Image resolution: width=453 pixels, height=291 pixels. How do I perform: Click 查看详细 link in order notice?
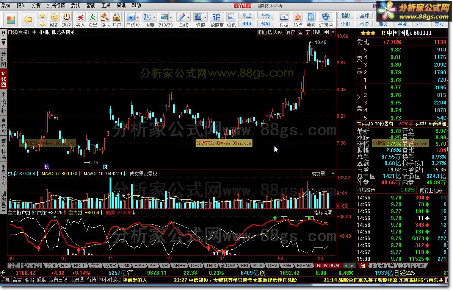437,124
